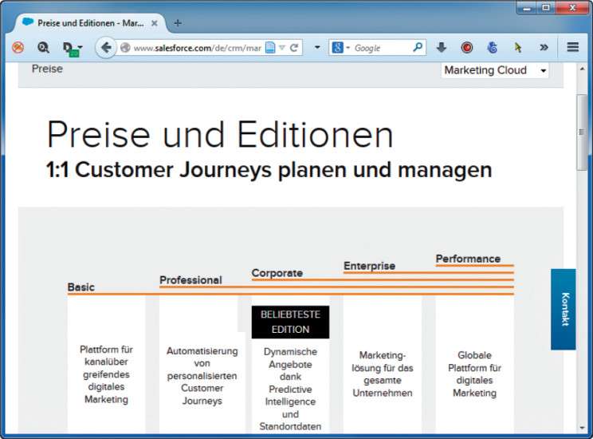Reload the page
Image resolution: width=593 pixels, height=439 pixels.
(294, 48)
